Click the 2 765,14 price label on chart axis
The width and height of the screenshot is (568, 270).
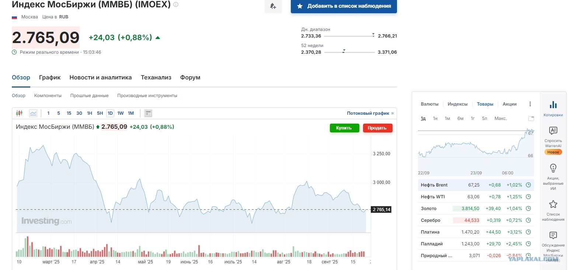pyautogui.click(x=381, y=210)
